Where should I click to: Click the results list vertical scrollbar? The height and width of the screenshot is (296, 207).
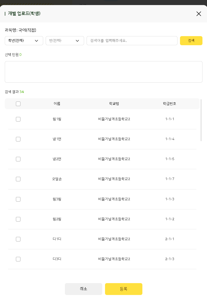point(201,120)
